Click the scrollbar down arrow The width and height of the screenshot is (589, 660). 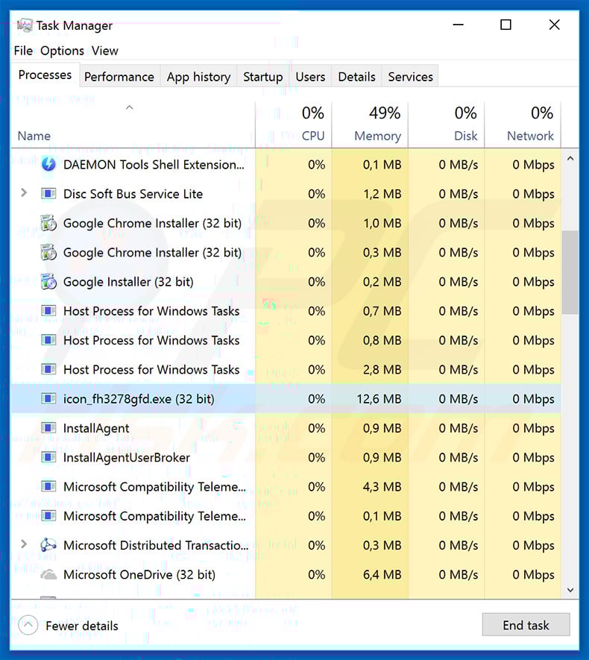(570, 590)
